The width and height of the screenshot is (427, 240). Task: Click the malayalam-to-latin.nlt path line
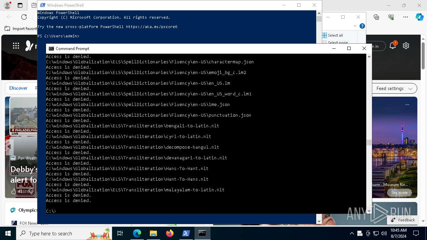pyautogui.click(x=135, y=190)
